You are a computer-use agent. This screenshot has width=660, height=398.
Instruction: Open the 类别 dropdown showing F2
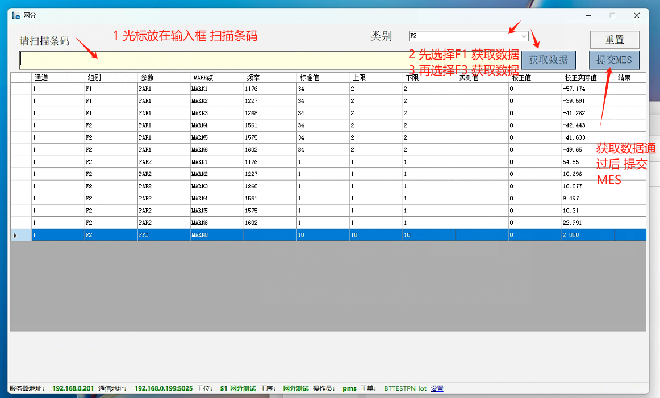tap(469, 36)
